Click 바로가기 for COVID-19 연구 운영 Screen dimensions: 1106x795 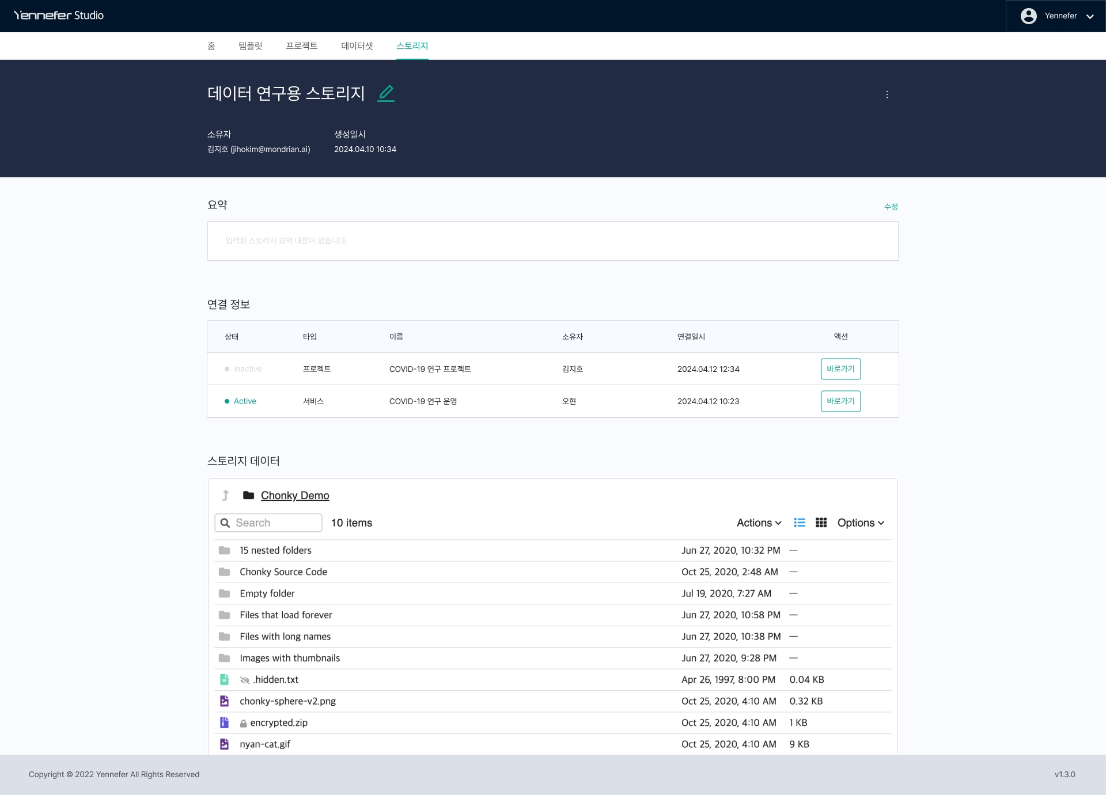pos(840,401)
